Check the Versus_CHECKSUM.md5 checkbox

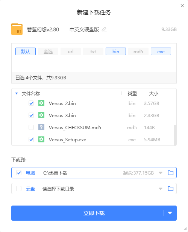click(31, 127)
